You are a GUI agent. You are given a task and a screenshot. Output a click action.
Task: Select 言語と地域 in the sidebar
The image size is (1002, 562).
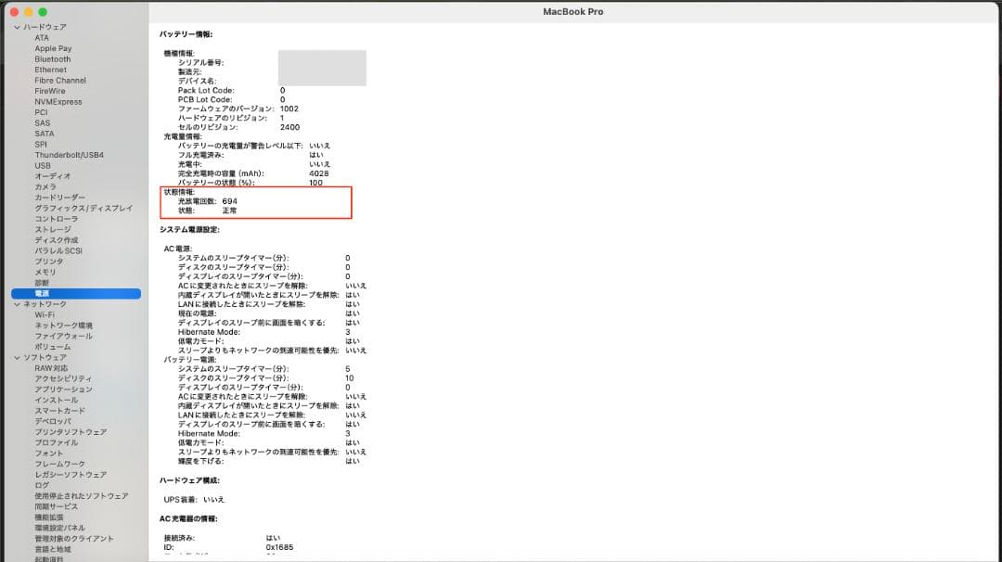pos(52,549)
